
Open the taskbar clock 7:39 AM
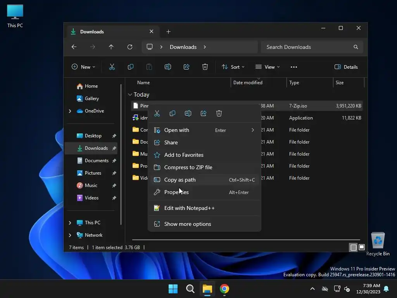368,289
